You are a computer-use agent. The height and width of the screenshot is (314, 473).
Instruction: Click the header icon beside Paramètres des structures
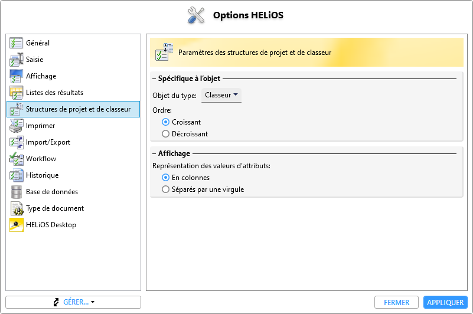164,52
